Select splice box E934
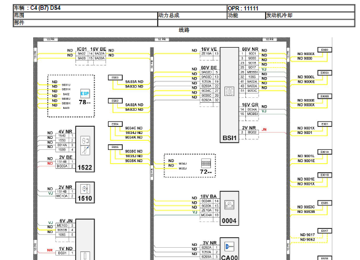The width and height of the screenshot is (360, 260). click(x=115, y=124)
